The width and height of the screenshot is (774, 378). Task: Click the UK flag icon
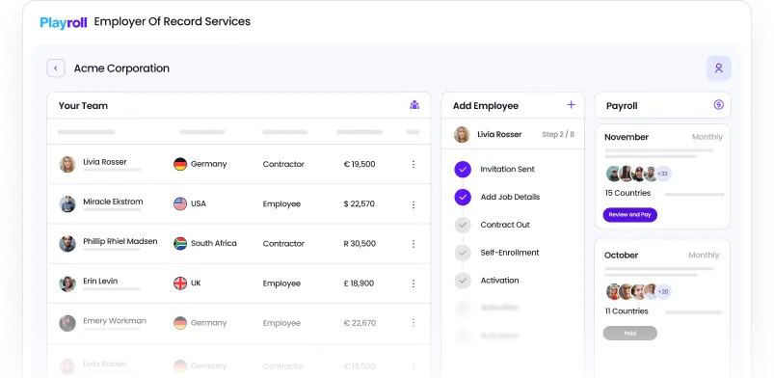pos(180,283)
